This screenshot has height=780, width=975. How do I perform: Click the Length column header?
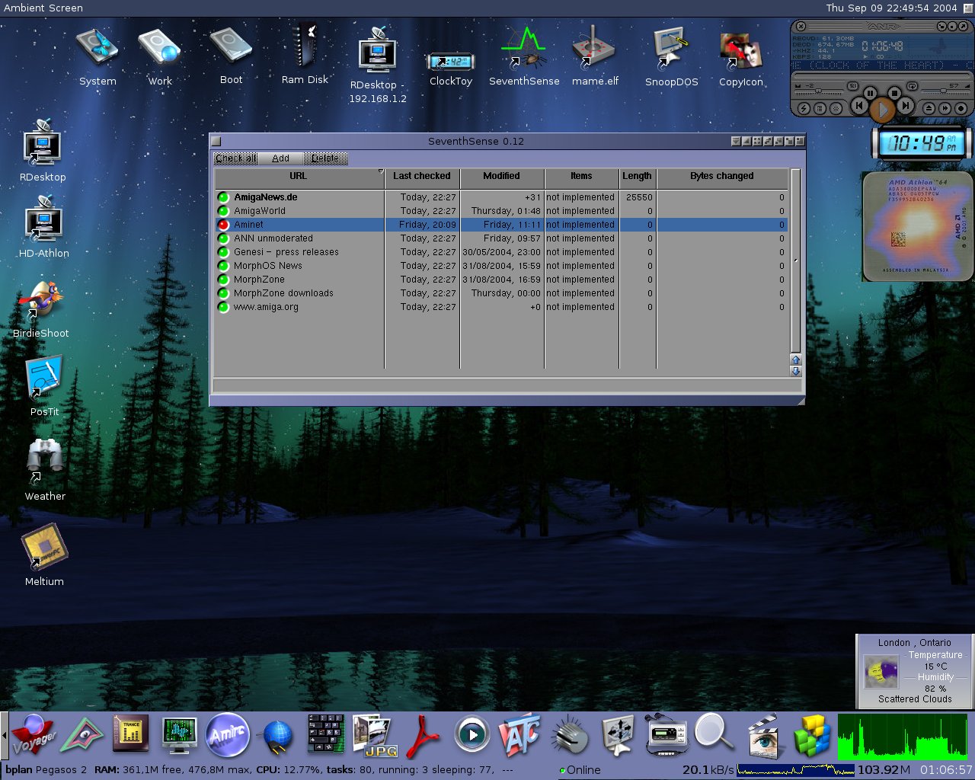pos(637,176)
